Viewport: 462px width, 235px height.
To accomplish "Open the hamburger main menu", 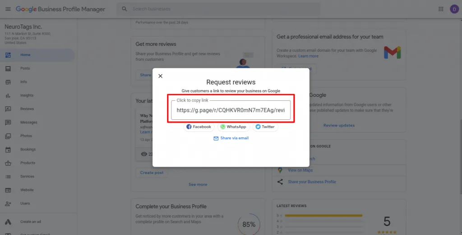I will click(x=8, y=9).
